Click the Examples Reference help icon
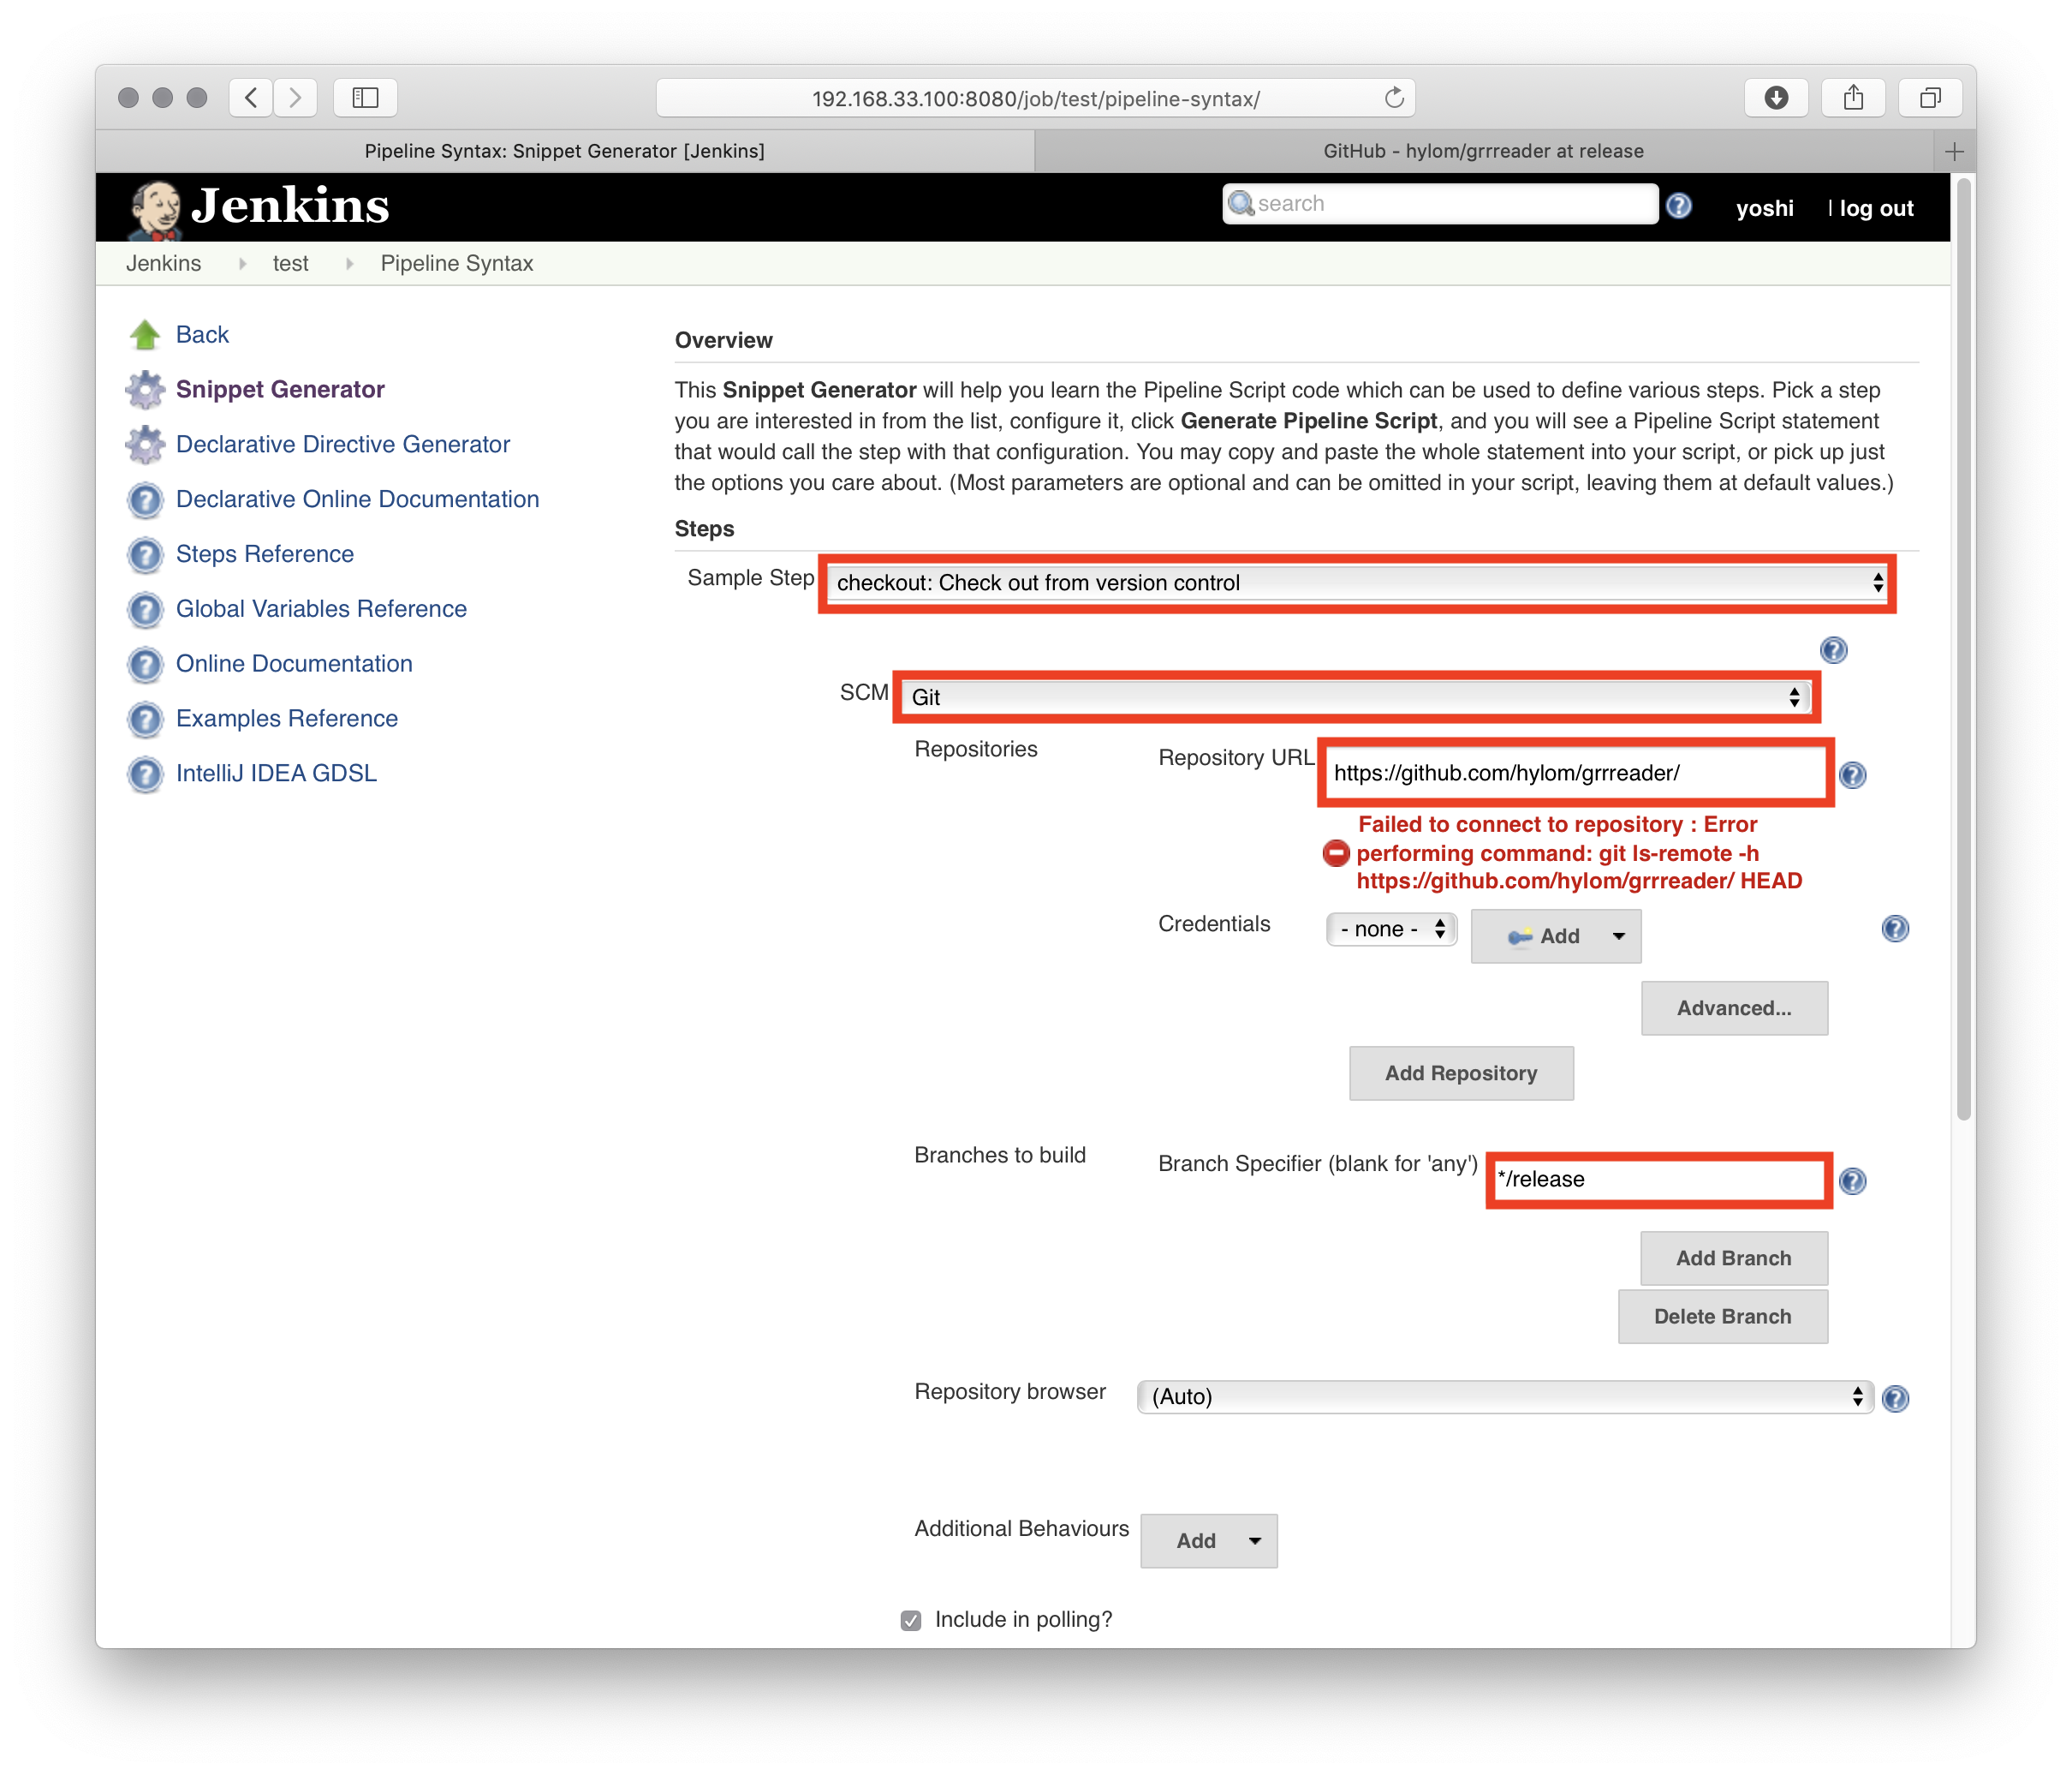Image resolution: width=2072 pixels, height=1775 pixels. click(145, 720)
